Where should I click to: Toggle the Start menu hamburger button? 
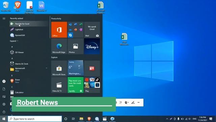(x=4, y=18)
